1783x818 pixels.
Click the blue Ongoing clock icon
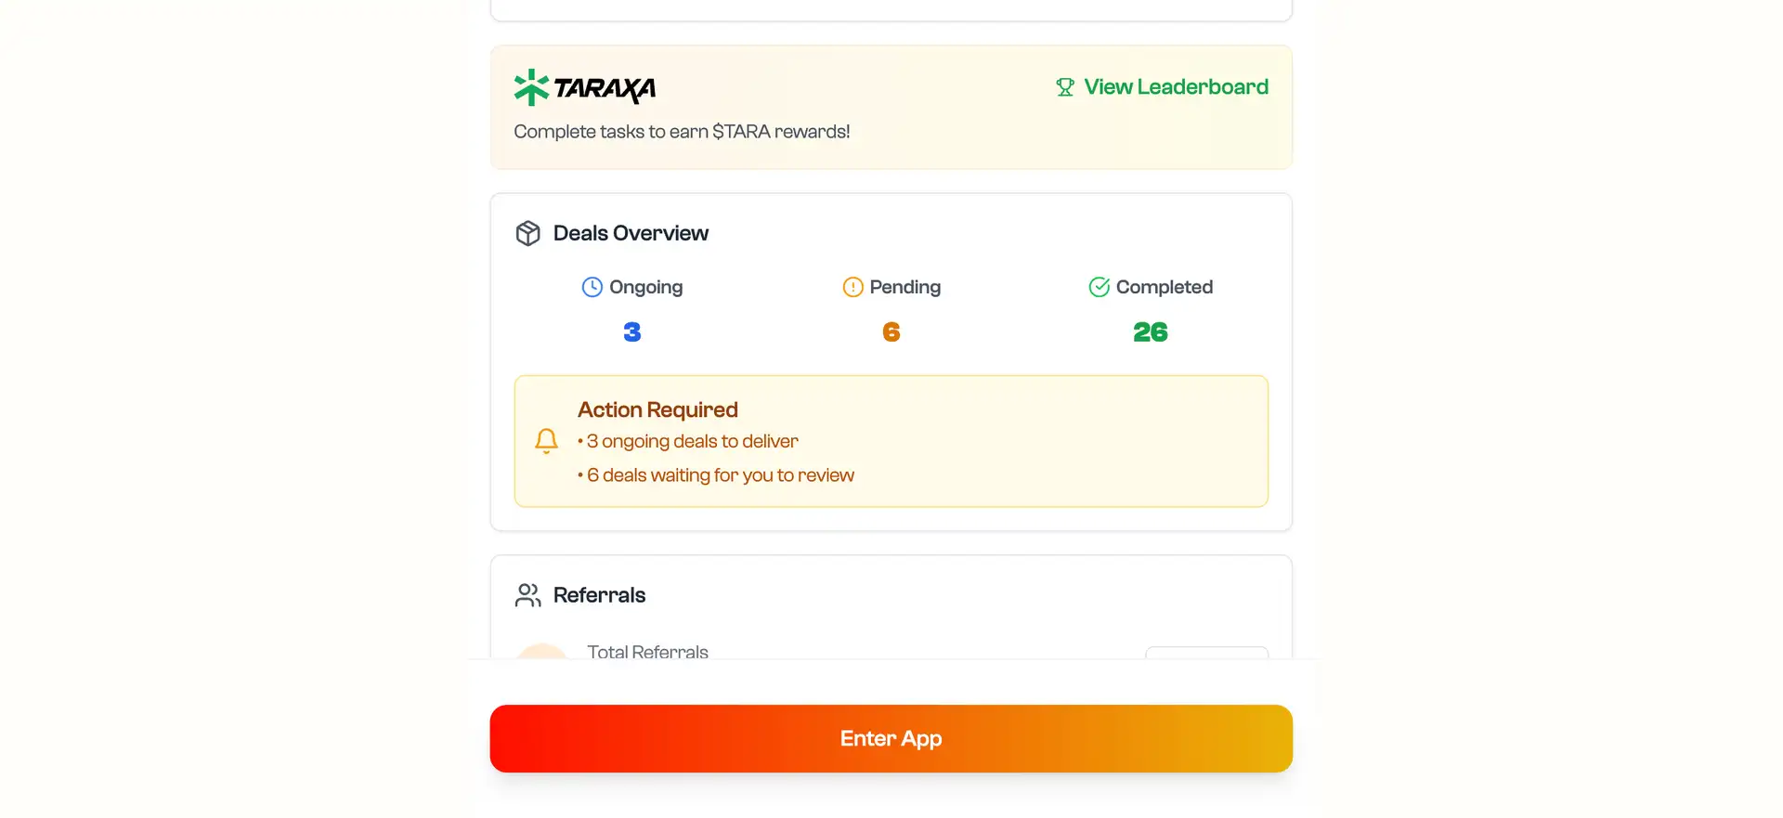[592, 287]
